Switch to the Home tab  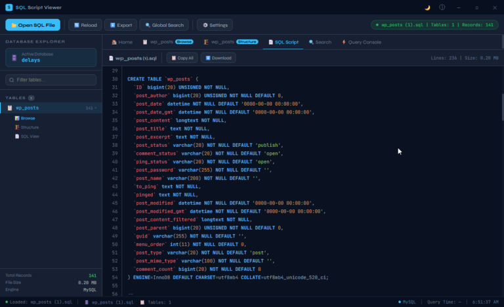122,42
